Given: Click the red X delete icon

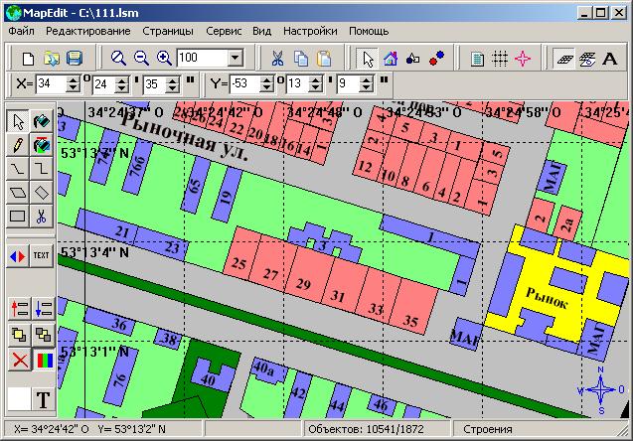Looking at the screenshot, I should point(17,359).
